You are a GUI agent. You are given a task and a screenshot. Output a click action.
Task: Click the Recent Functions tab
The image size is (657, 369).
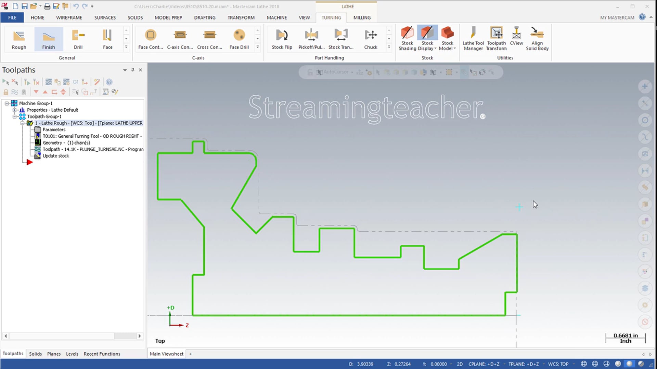point(102,354)
